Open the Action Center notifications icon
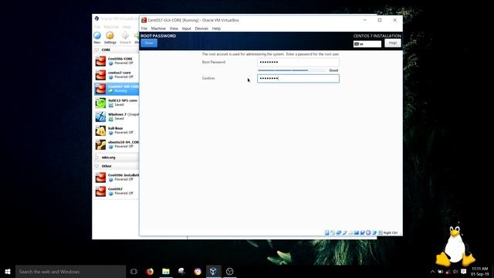The image size is (494, 278). pyautogui.click(x=463, y=271)
